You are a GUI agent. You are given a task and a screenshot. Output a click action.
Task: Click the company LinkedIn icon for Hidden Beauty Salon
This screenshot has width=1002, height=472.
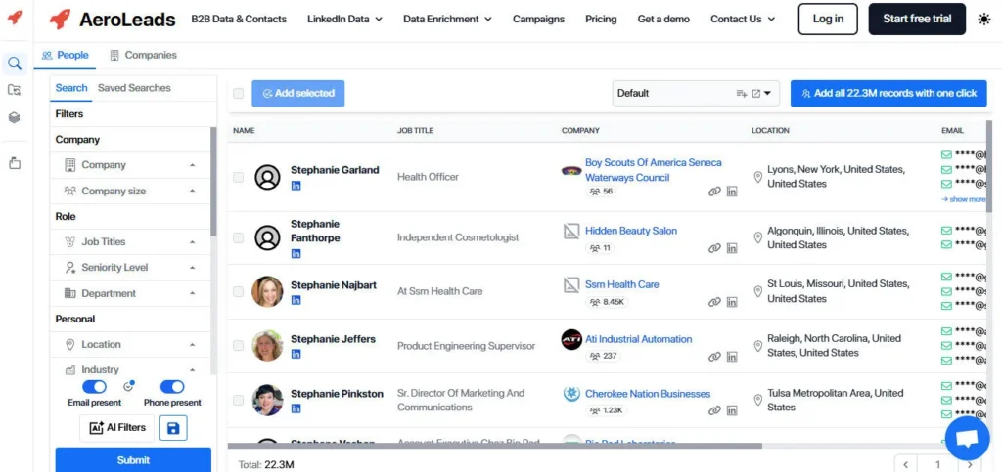point(732,248)
